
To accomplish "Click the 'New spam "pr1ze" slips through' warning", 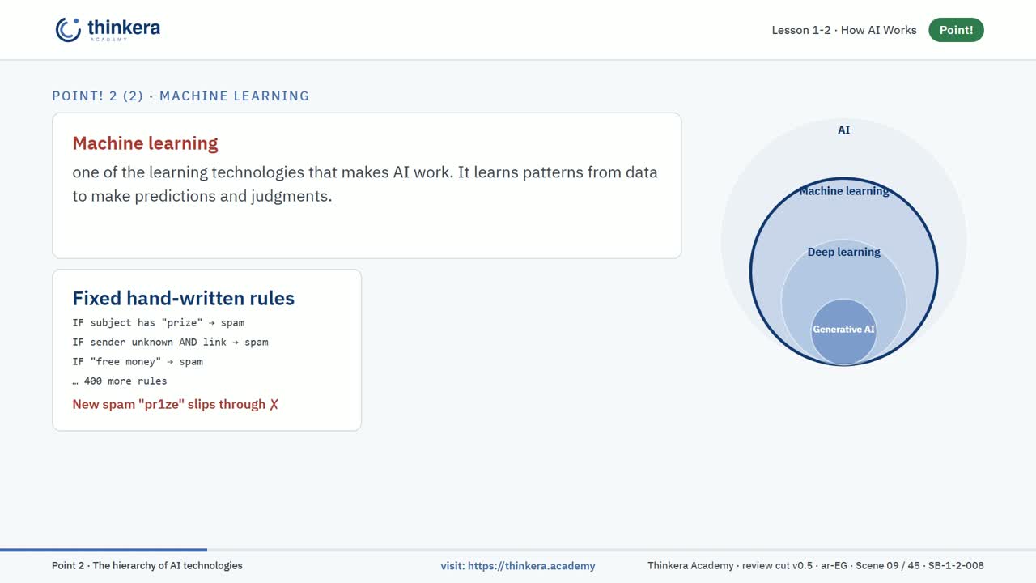I will point(176,404).
